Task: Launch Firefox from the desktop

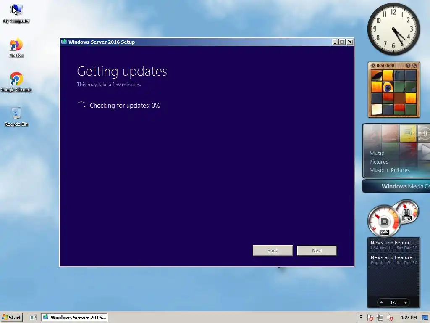Action: 16,48
